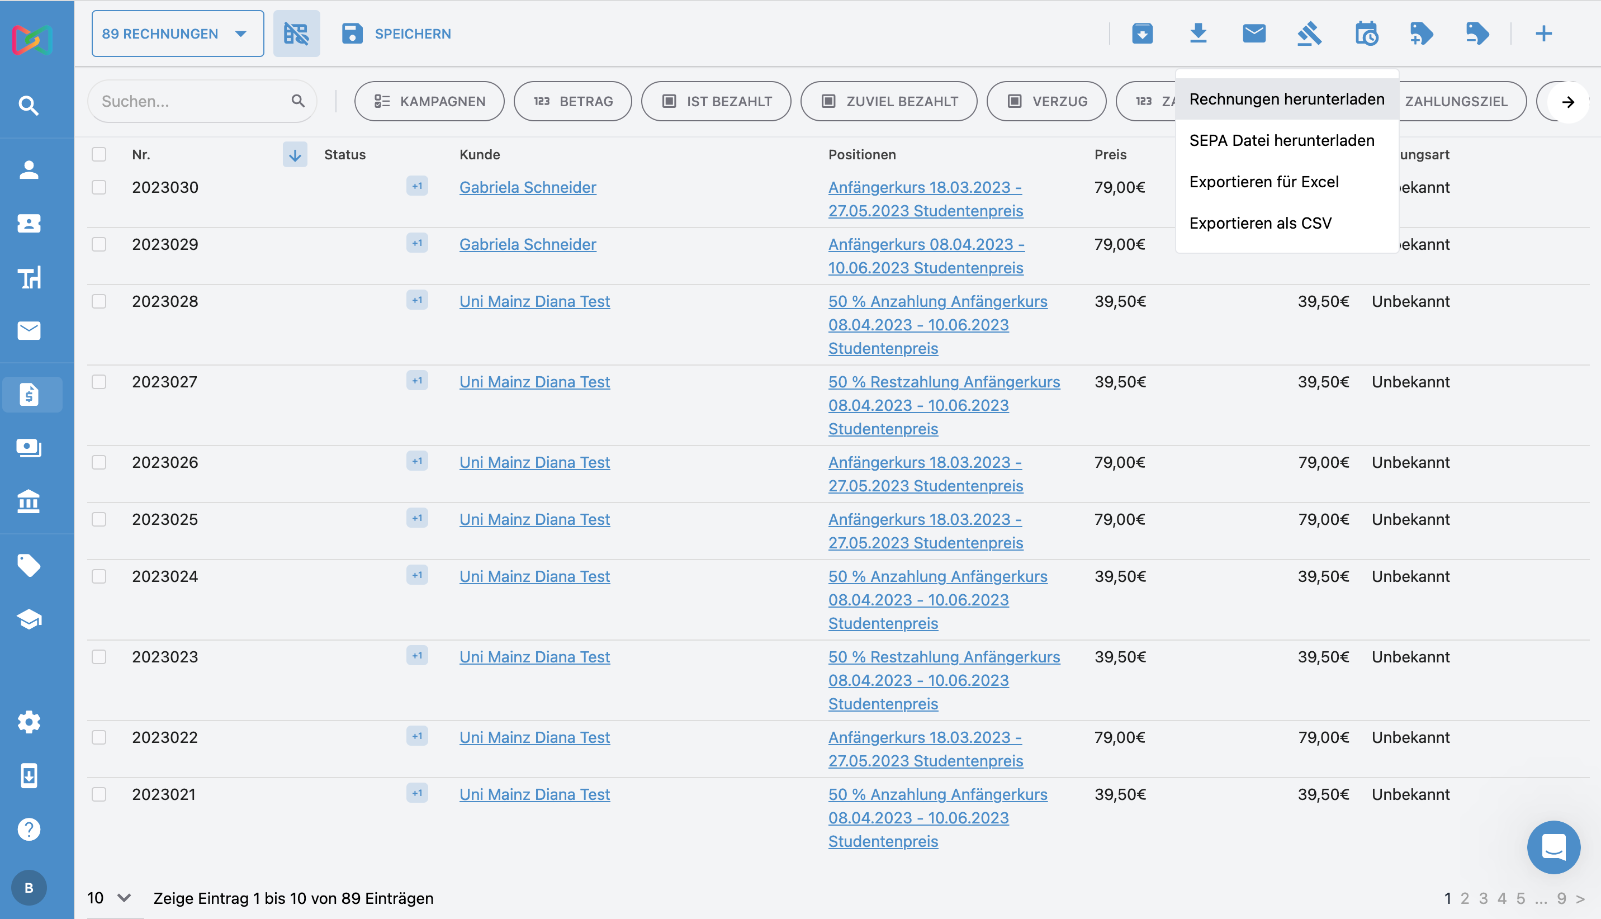
Task: Click the download icon in top toolbar
Action: [1198, 34]
